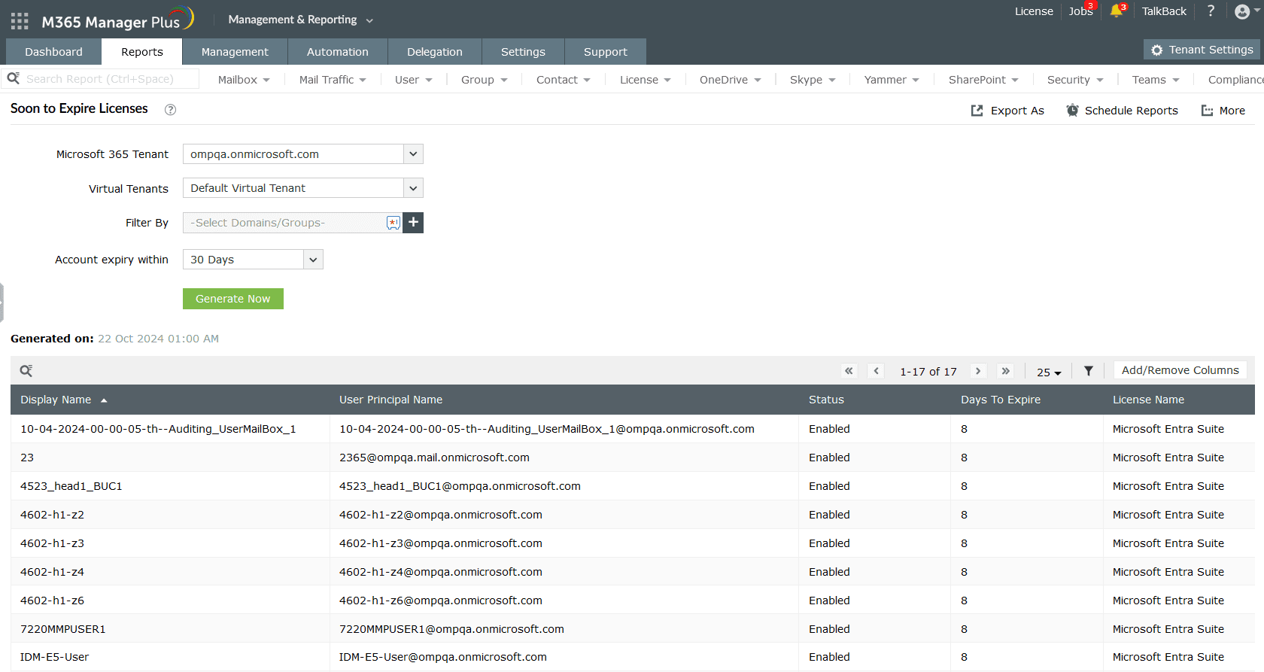The height and width of the screenshot is (672, 1264).
Task: Switch to the Dashboard tab
Action: click(53, 52)
